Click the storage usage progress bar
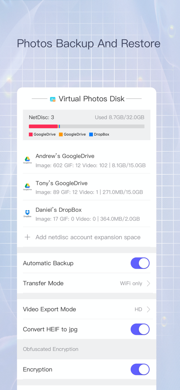 (x=87, y=126)
